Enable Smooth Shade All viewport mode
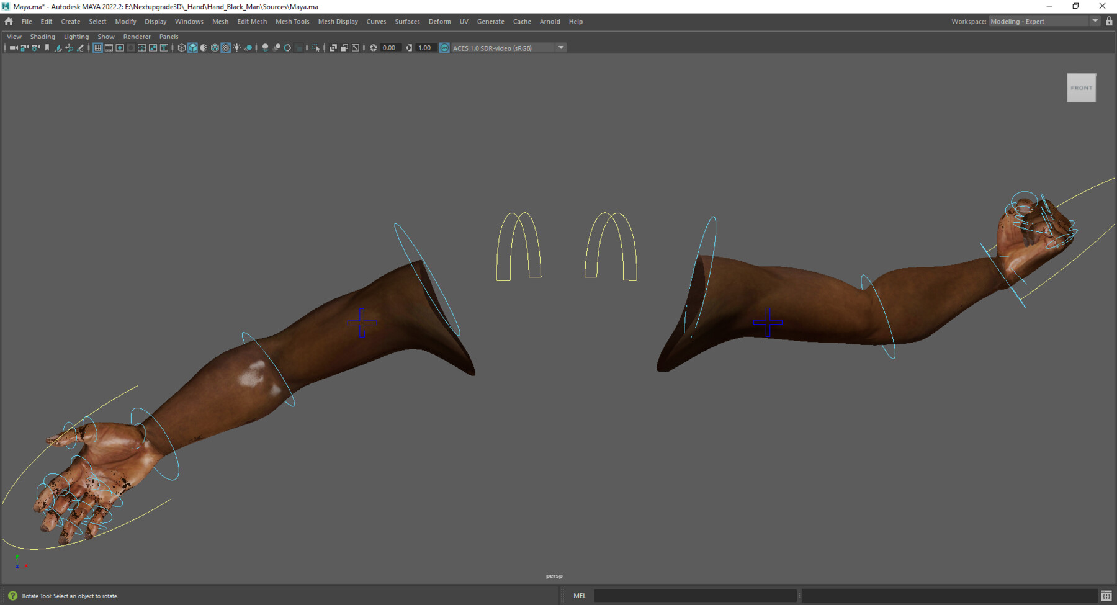 point(193,48)
